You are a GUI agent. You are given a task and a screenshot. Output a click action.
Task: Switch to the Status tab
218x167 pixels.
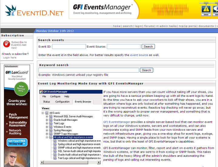pyautogui.click(x=46, y=102)
